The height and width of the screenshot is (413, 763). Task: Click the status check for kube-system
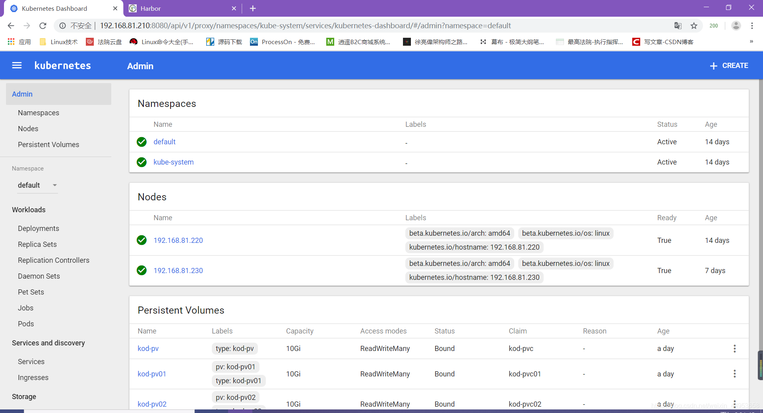click(x=141, y=162)
